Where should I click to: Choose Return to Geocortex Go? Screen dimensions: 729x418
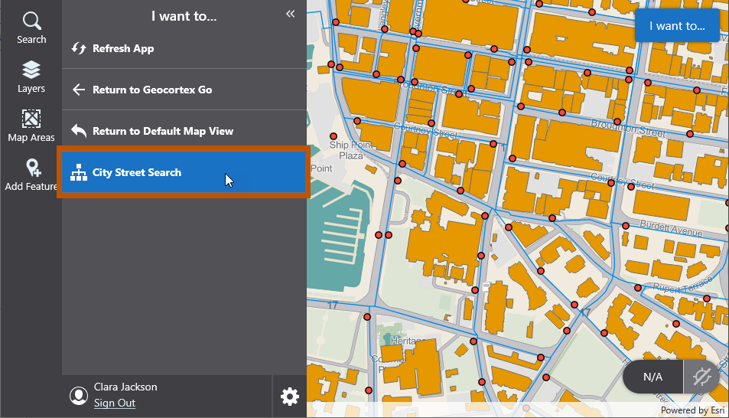point(152,90)
